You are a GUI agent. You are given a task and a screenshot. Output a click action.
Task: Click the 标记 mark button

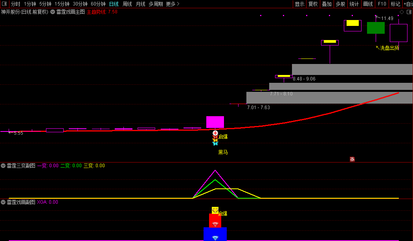click(x=395, y=4)
